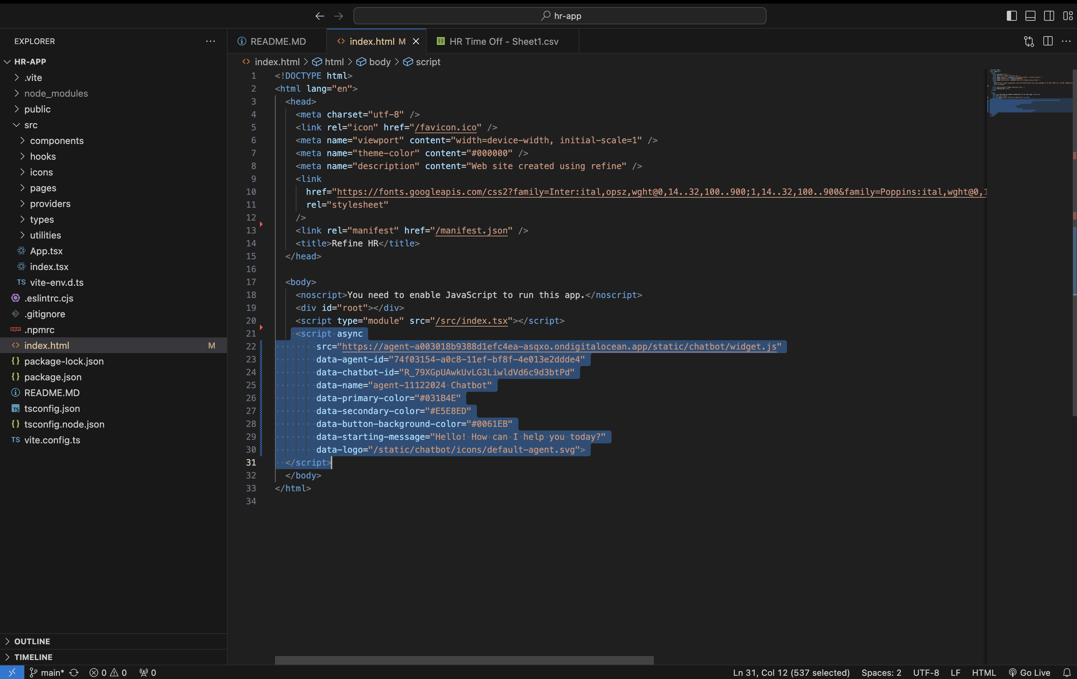Screen dimensions: 1077x679
Task: Open Customize Layout icon
Action: pos(1068,16)
